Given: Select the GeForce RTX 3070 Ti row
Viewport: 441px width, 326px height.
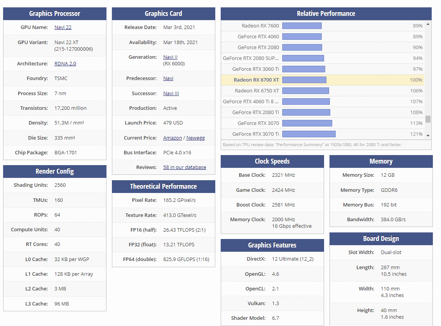Looking at the screenshot, I should (323, 134).
